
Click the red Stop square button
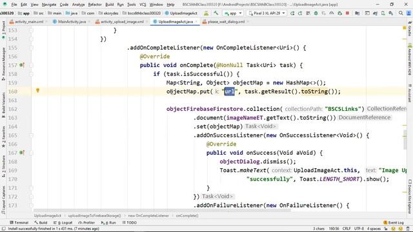pyautogui.click(x=347, y=13)
